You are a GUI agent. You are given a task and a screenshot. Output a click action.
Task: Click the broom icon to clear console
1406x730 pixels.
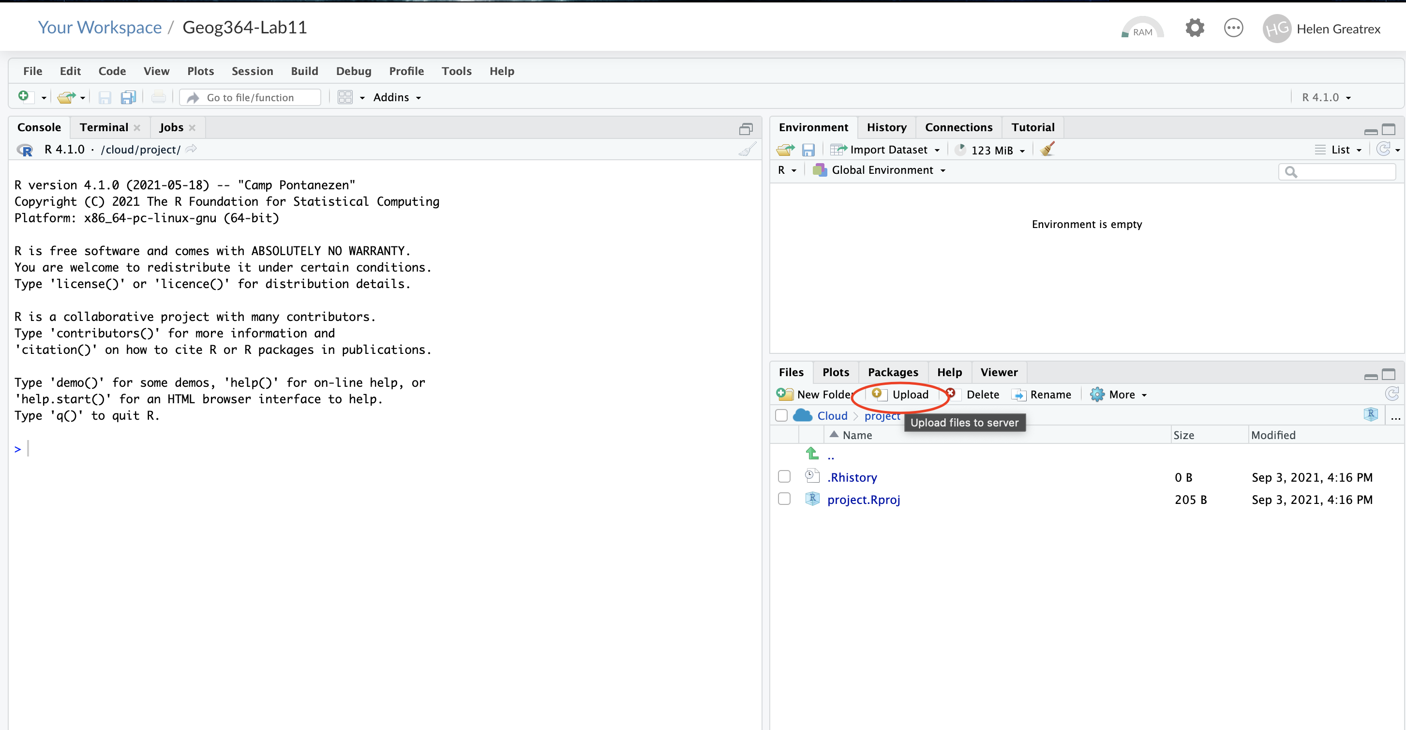pos(747,150)
